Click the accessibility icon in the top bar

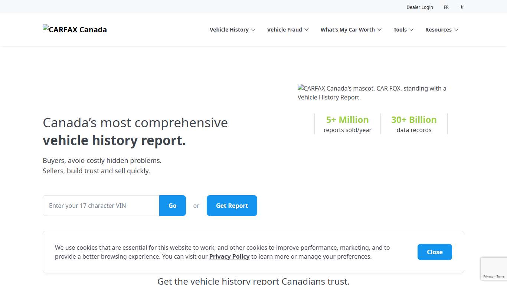point(461,7)
